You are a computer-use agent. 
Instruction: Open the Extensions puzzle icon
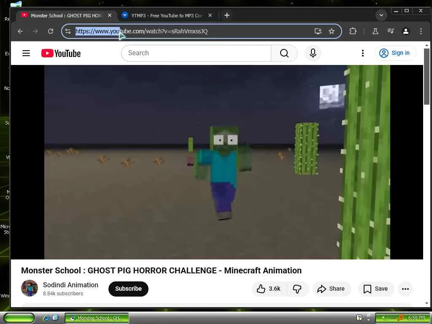[x=353, y=31]
